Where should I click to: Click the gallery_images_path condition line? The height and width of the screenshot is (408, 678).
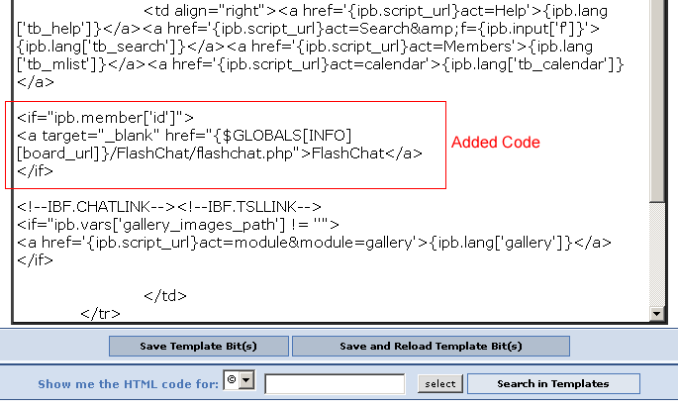pos(178,225)
